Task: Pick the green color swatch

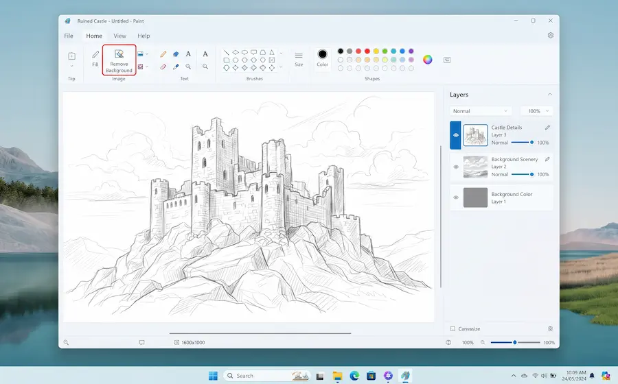Action: (385, 51)
